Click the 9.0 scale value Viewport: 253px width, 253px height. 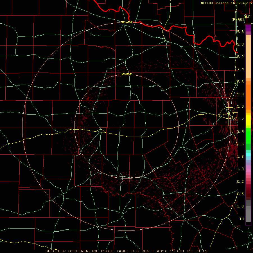click(x=240, y=44)
